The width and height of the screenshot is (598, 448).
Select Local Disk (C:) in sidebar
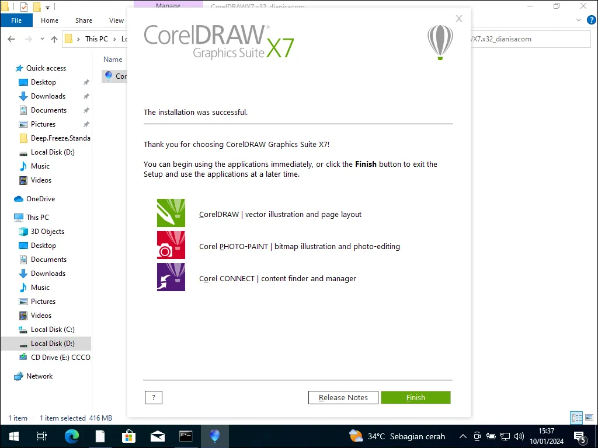pos(53,330)
